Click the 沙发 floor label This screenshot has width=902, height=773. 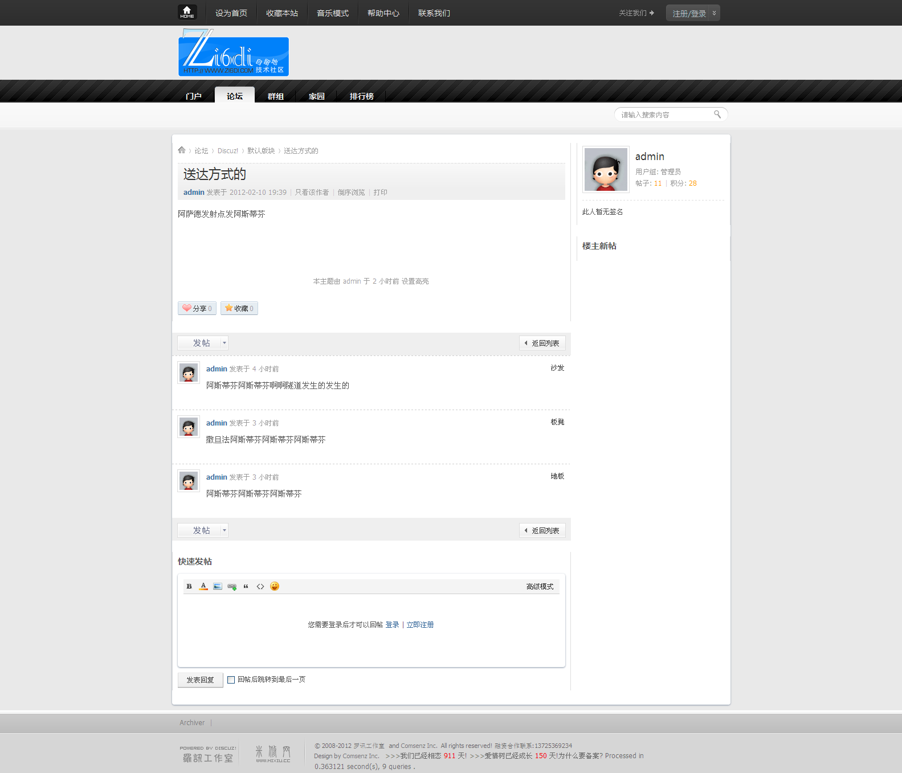(557, 368)
